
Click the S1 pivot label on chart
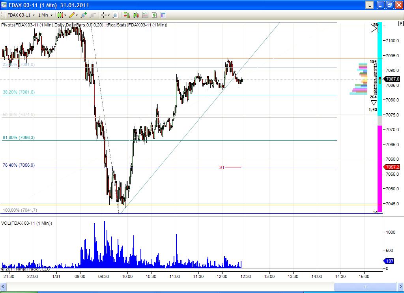click(221, 167)
